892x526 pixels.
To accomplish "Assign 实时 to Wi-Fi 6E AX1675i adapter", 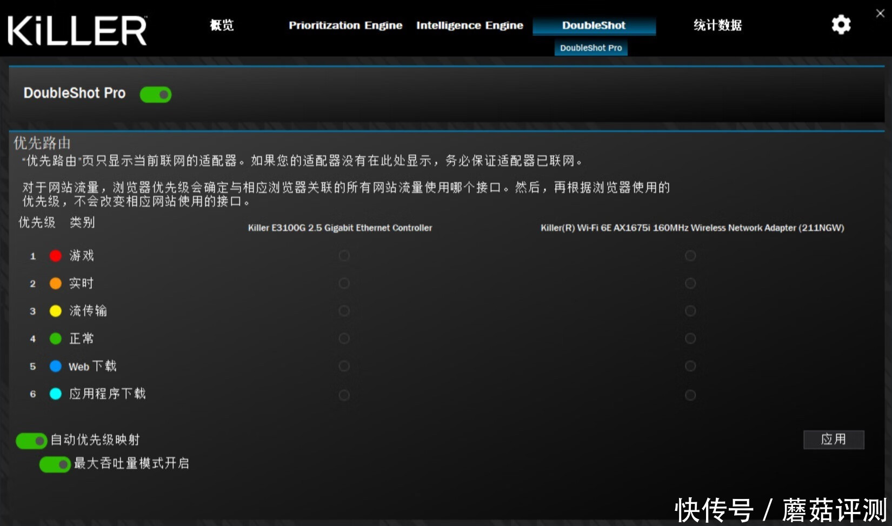I will click(690, 283).
